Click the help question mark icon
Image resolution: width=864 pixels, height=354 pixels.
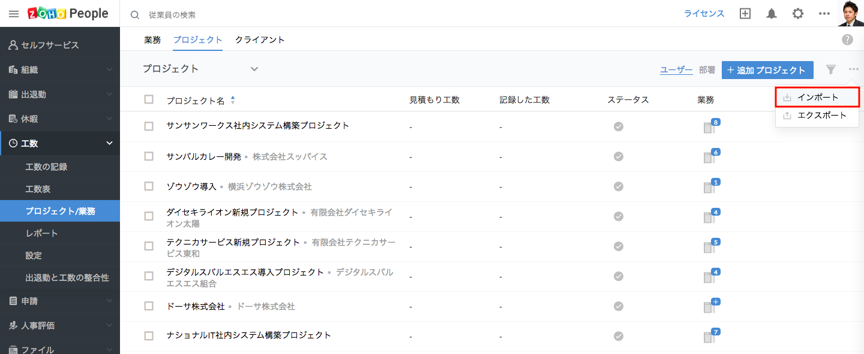tap(847, 40)
